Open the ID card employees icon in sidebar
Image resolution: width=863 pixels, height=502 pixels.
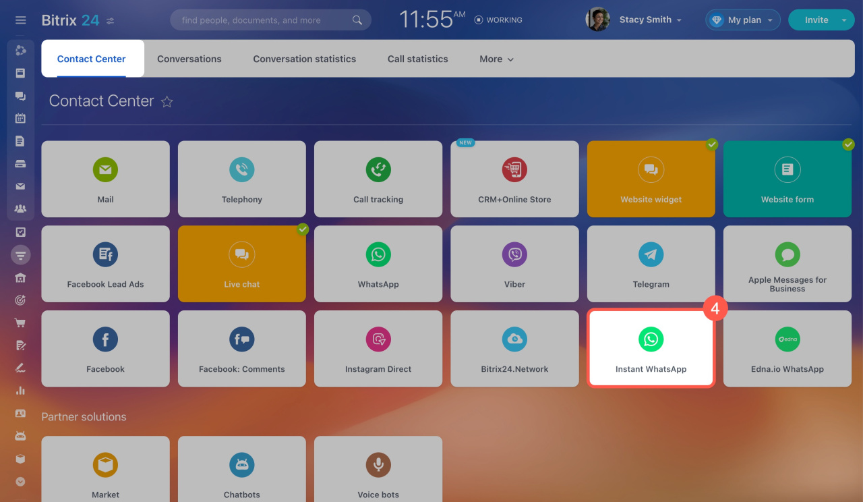20,413
